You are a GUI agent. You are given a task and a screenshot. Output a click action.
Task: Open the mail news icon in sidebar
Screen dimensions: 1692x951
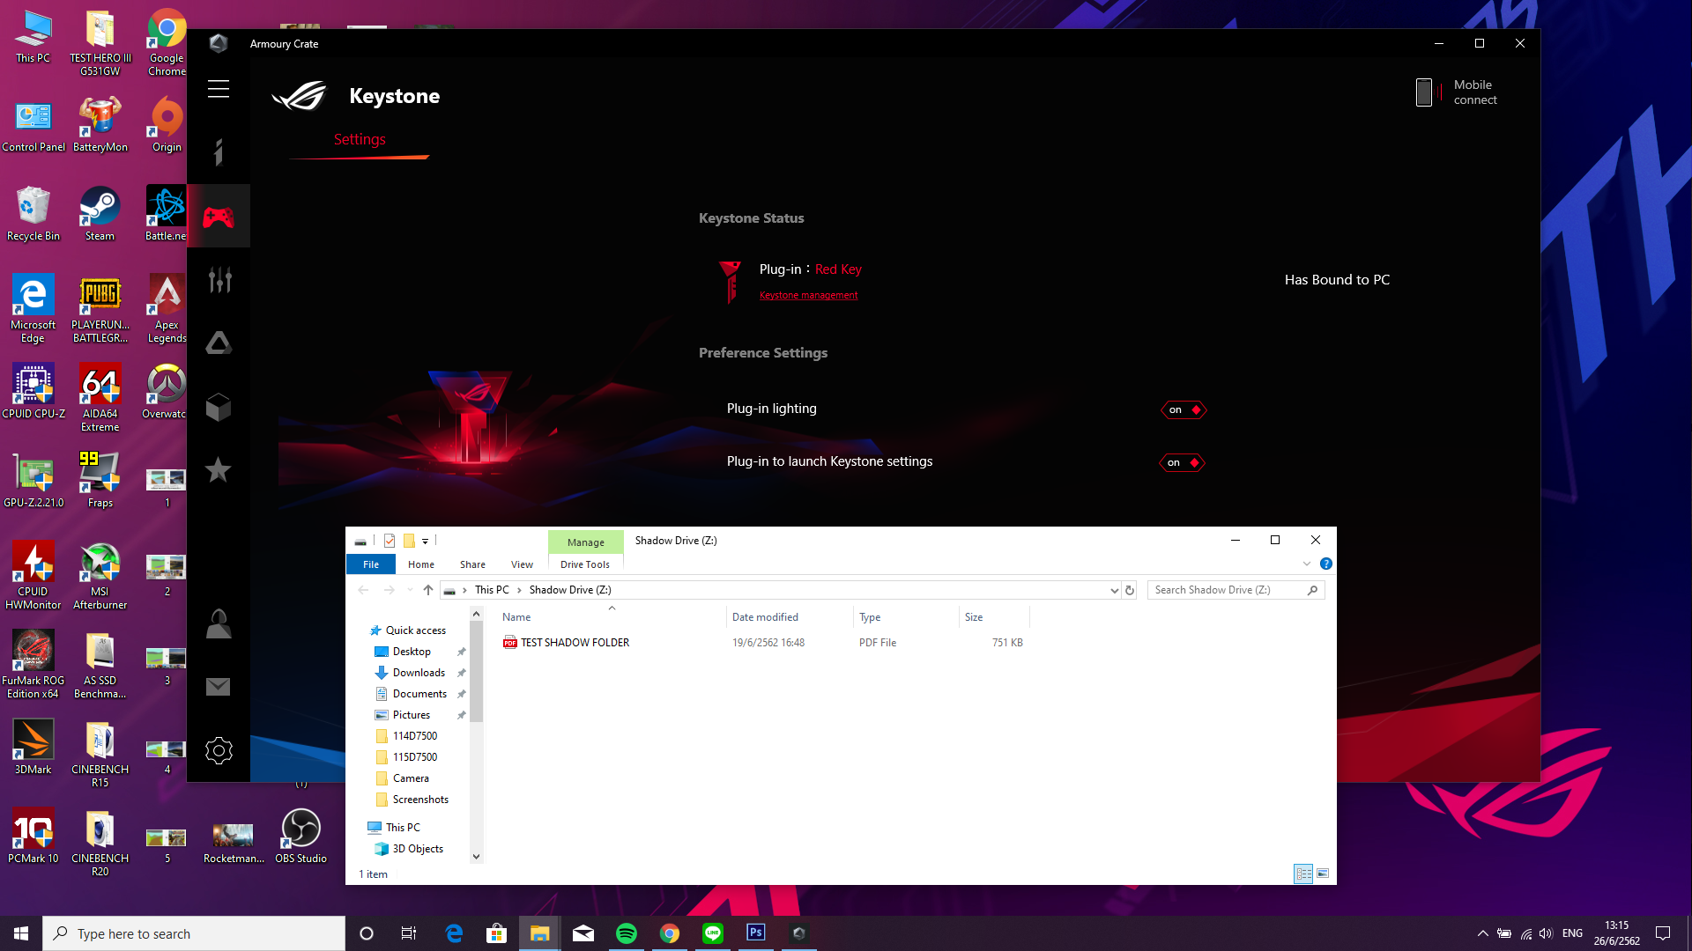[219, 687]
